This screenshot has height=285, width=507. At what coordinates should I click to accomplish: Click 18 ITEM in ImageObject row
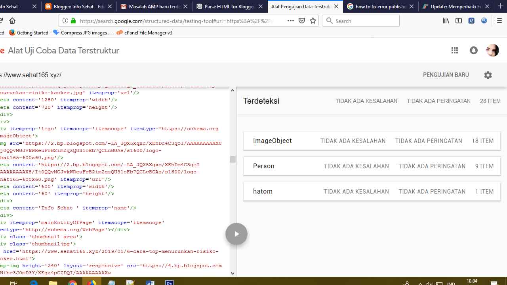coord(483,141)
